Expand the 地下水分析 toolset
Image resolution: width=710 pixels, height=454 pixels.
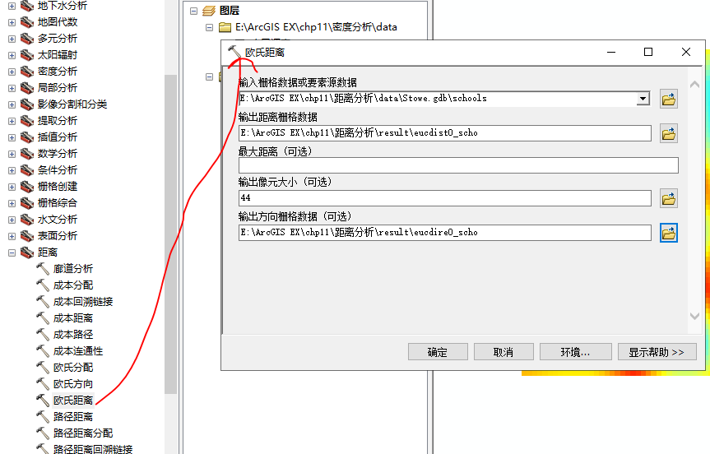(12, 7)
